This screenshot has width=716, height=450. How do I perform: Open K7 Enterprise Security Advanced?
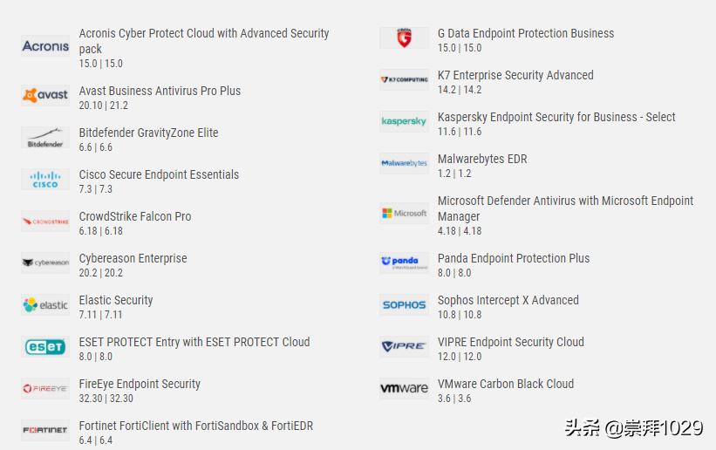coord(515,75)
